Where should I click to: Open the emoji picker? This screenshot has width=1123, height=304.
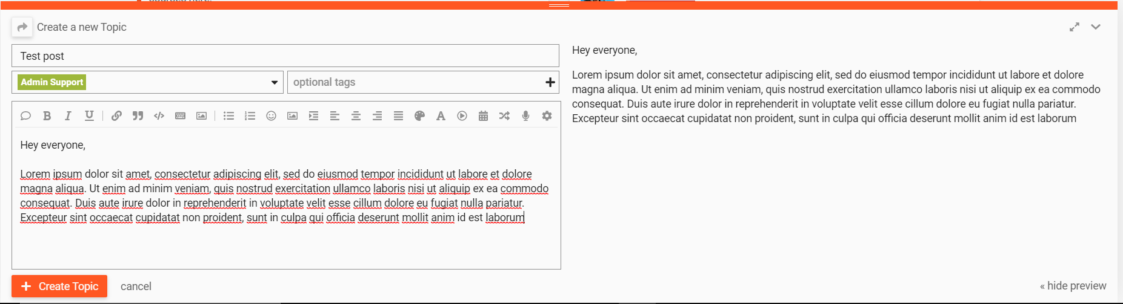pos(271,116)
